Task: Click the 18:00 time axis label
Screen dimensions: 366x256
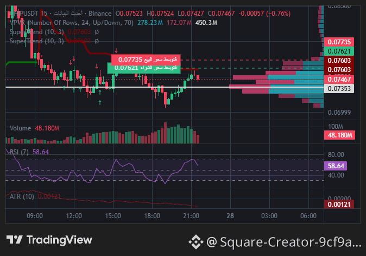Action: 152,216
